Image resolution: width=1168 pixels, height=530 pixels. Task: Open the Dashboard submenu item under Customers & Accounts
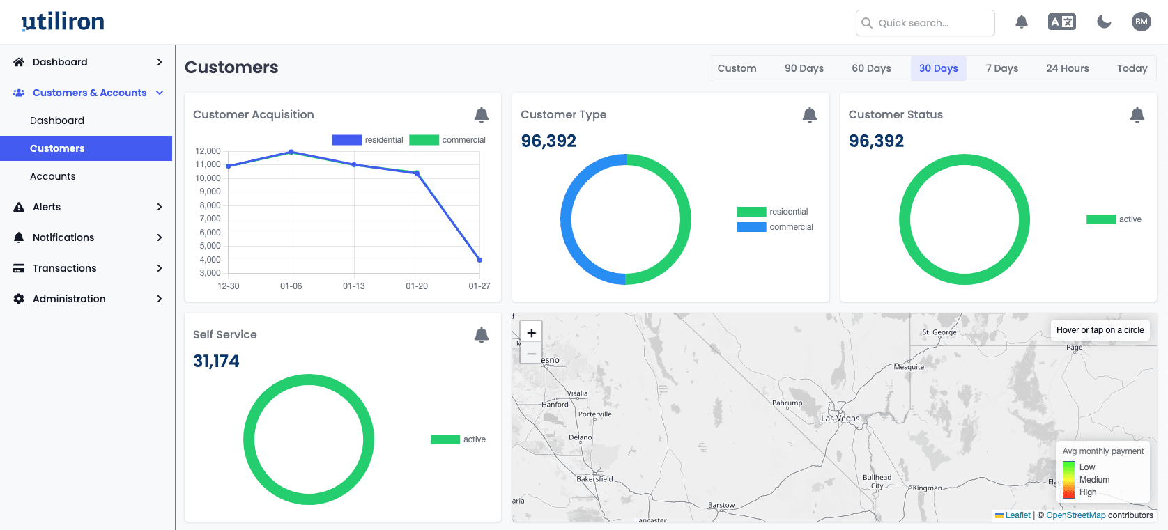click(86, 120)
